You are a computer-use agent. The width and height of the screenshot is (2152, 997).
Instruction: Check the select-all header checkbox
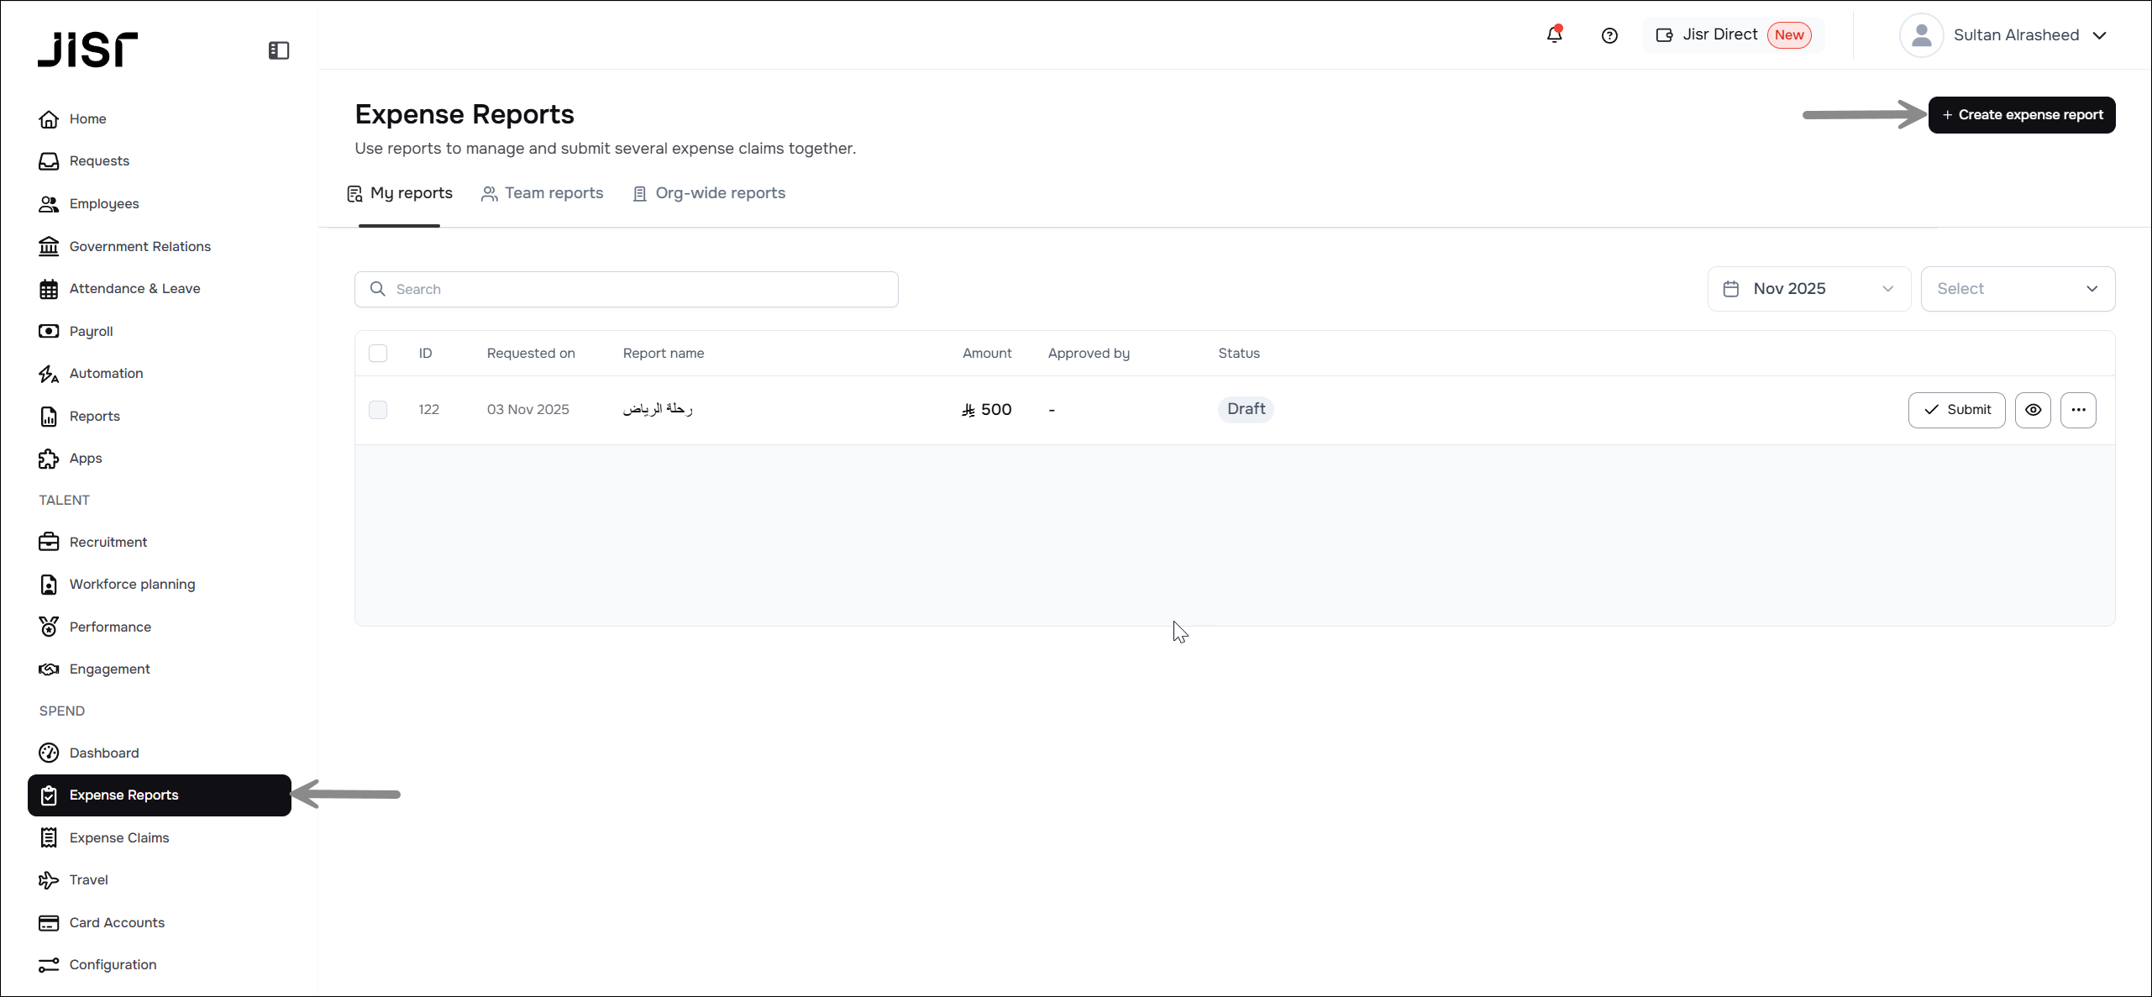(x=378, y=353)
